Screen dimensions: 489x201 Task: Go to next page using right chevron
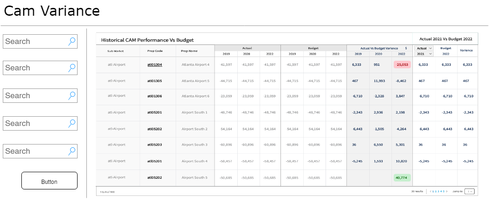447,191
